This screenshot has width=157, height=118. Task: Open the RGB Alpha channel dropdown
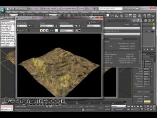click(67, 31)
